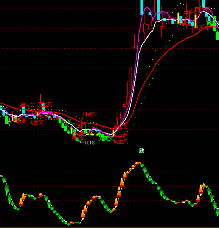This screenshot has width=219, height=228.
Task: Click the ★买进 signal before the big rally
Action: [x=120, y=136]
